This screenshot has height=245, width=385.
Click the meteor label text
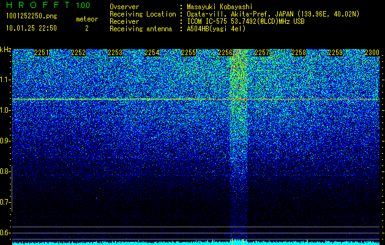(87, 19)
